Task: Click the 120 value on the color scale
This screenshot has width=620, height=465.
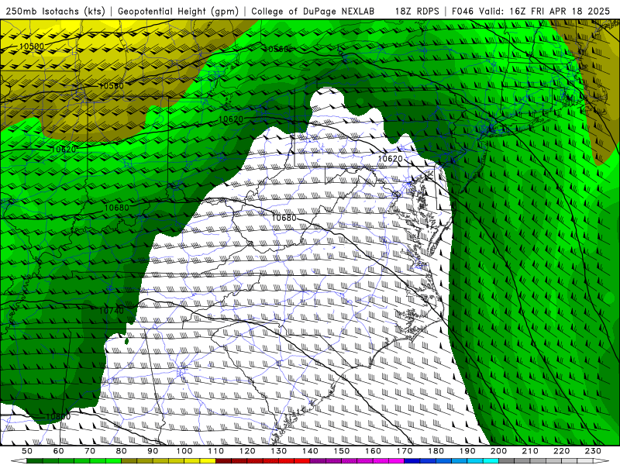Action: point(247,451)
